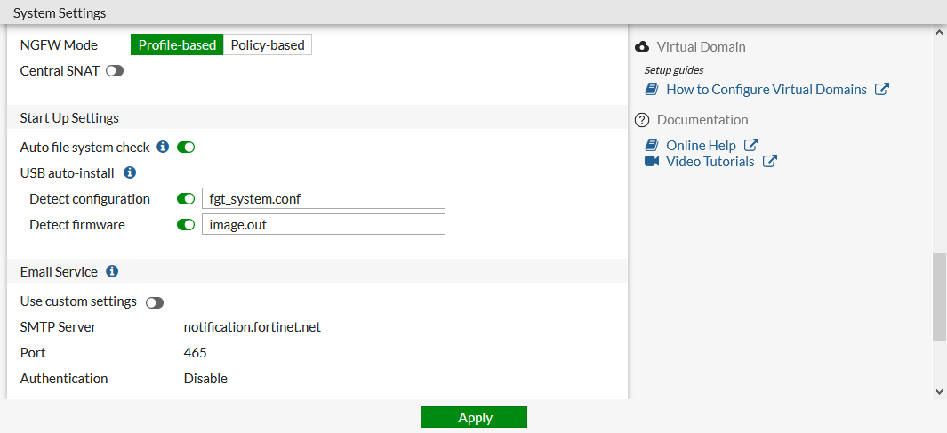Select Profile-based NGFW mode
The height and width of the screenshot is (433, 947).
[x=177, y=44]
